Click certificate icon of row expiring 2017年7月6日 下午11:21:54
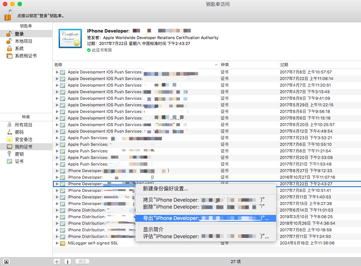 (x=63, y=151)
